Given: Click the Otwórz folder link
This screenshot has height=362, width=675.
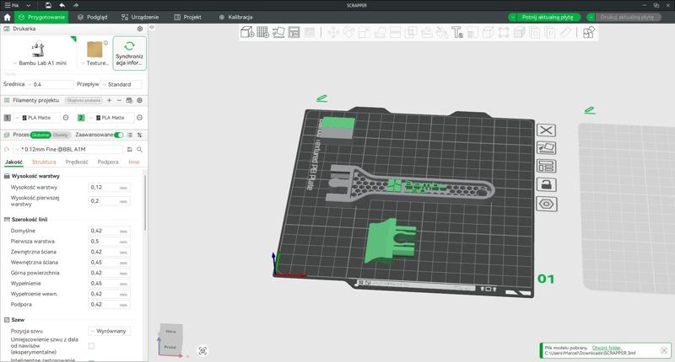Looking at the screenshot, I should coord(607,348).
